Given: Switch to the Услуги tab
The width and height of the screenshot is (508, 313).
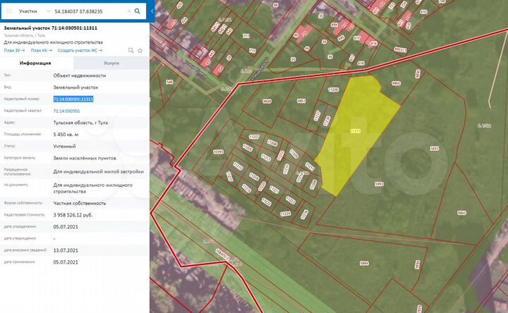Looking at the screenshot, I should point(111,63).
